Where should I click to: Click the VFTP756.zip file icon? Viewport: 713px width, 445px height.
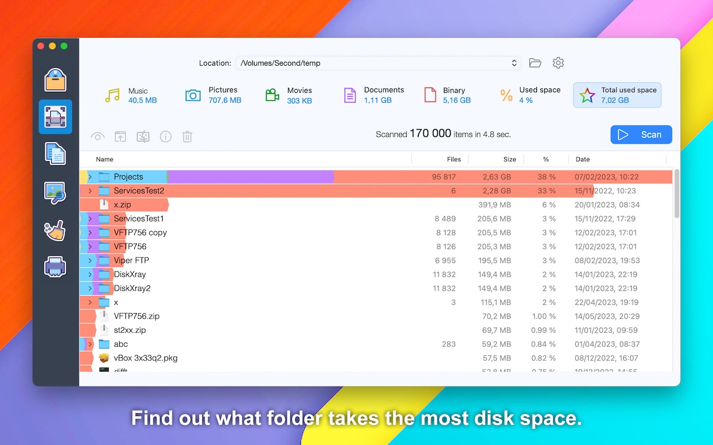[x=104, y=316]
